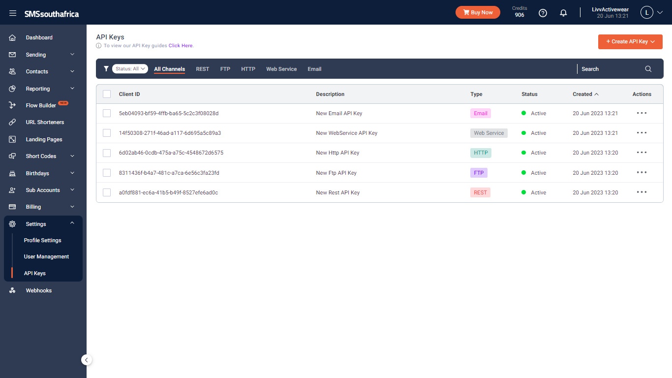
Task: Open the Click Here guides link
Action: (x=181, y=46)
